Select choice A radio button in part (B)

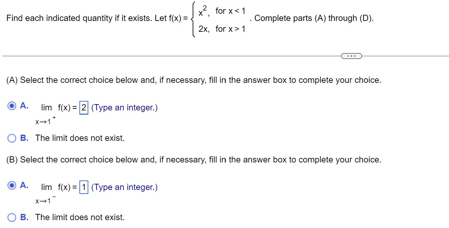pyautogui.click(x=12, y=185)
